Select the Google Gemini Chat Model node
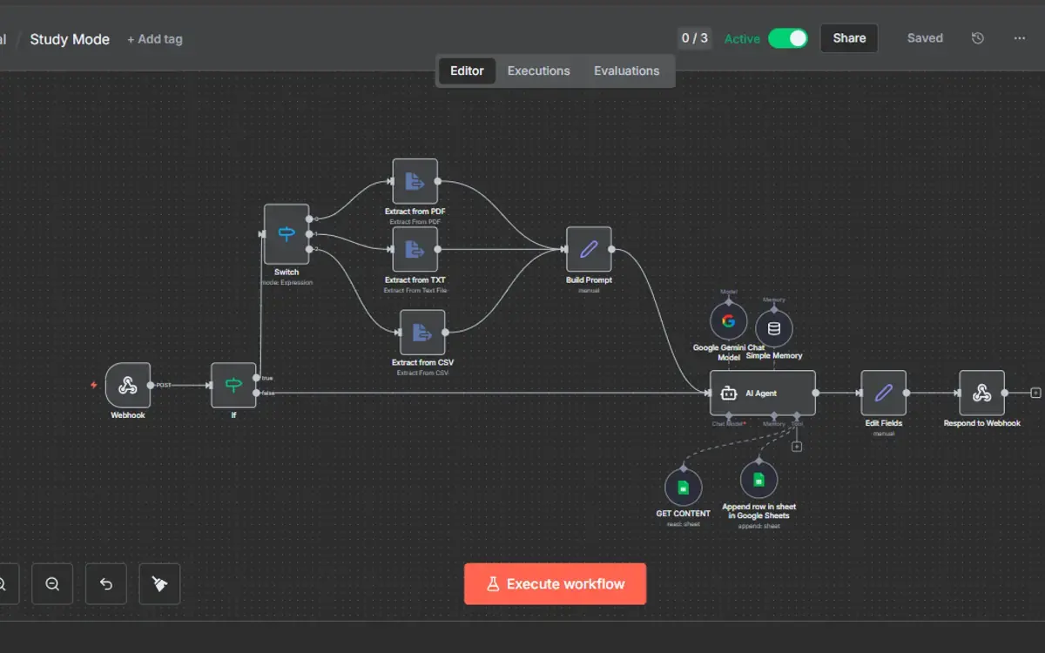 tap(729, 321)
